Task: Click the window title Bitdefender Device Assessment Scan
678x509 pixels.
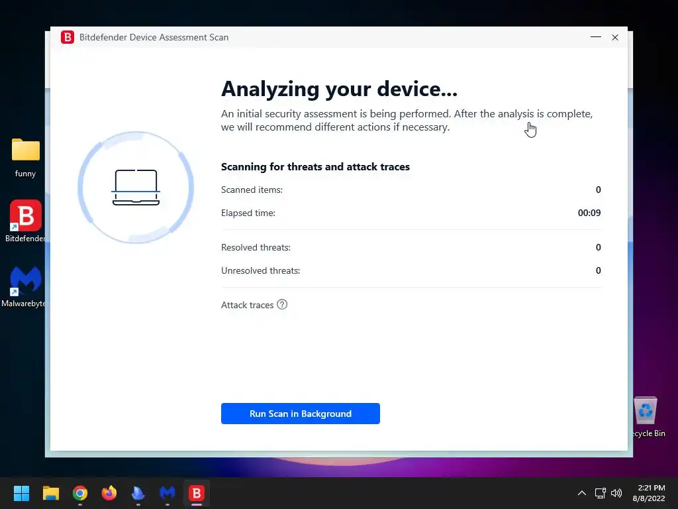Action: tap(154, 37)
